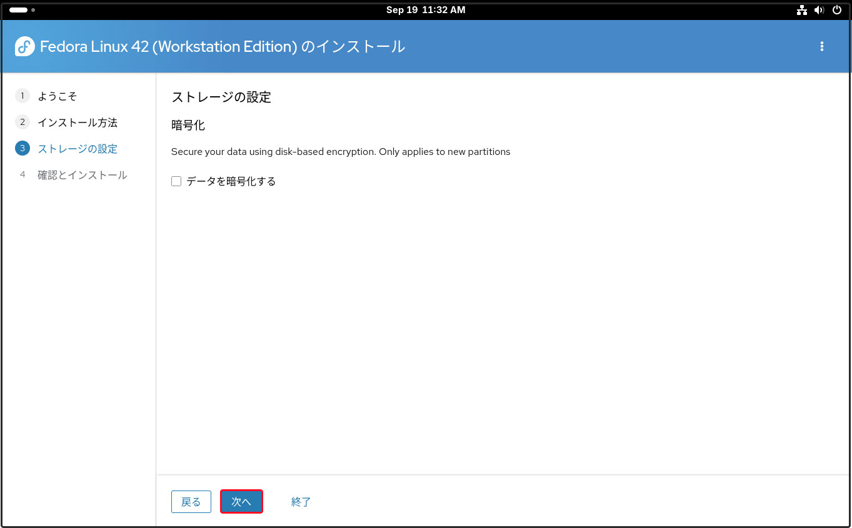Image resolution: width=852 pixels, height=528 pixels.
Task: Go to step 1 ようこそ
Action: tap(58, 96)
